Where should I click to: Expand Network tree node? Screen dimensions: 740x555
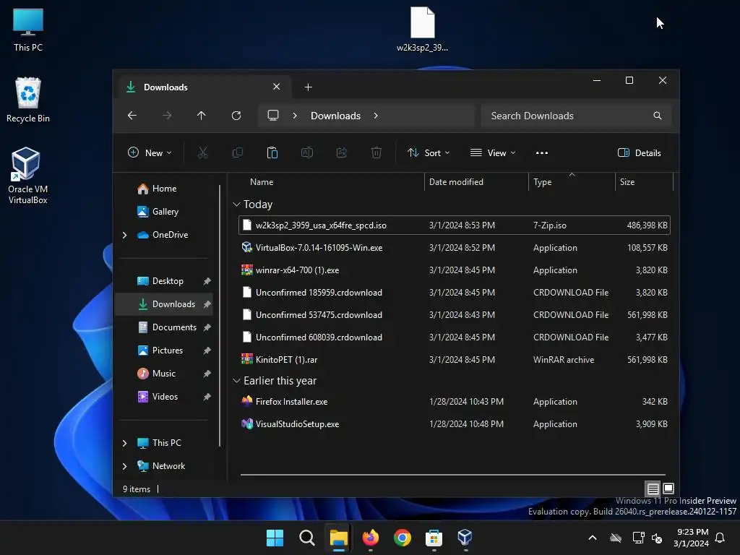tap(124, 466)
